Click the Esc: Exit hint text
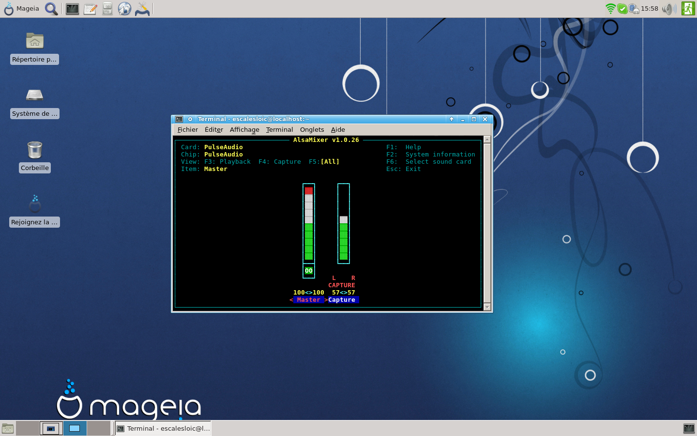This screenshot has width=697, height=436. [x=404, y=169]
